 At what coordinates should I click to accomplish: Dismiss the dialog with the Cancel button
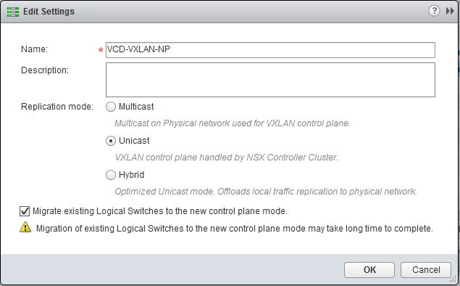click(x=426, y=270)
